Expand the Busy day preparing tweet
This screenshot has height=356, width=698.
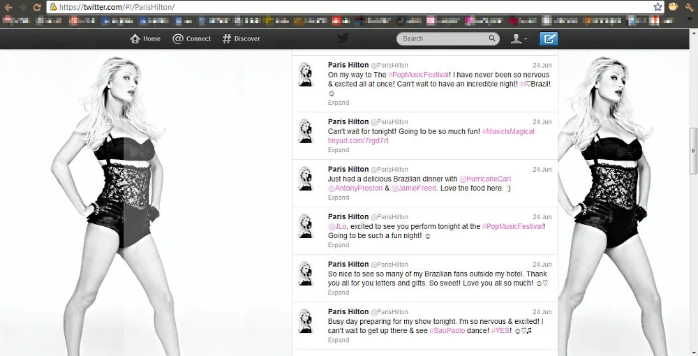(339, 340)
